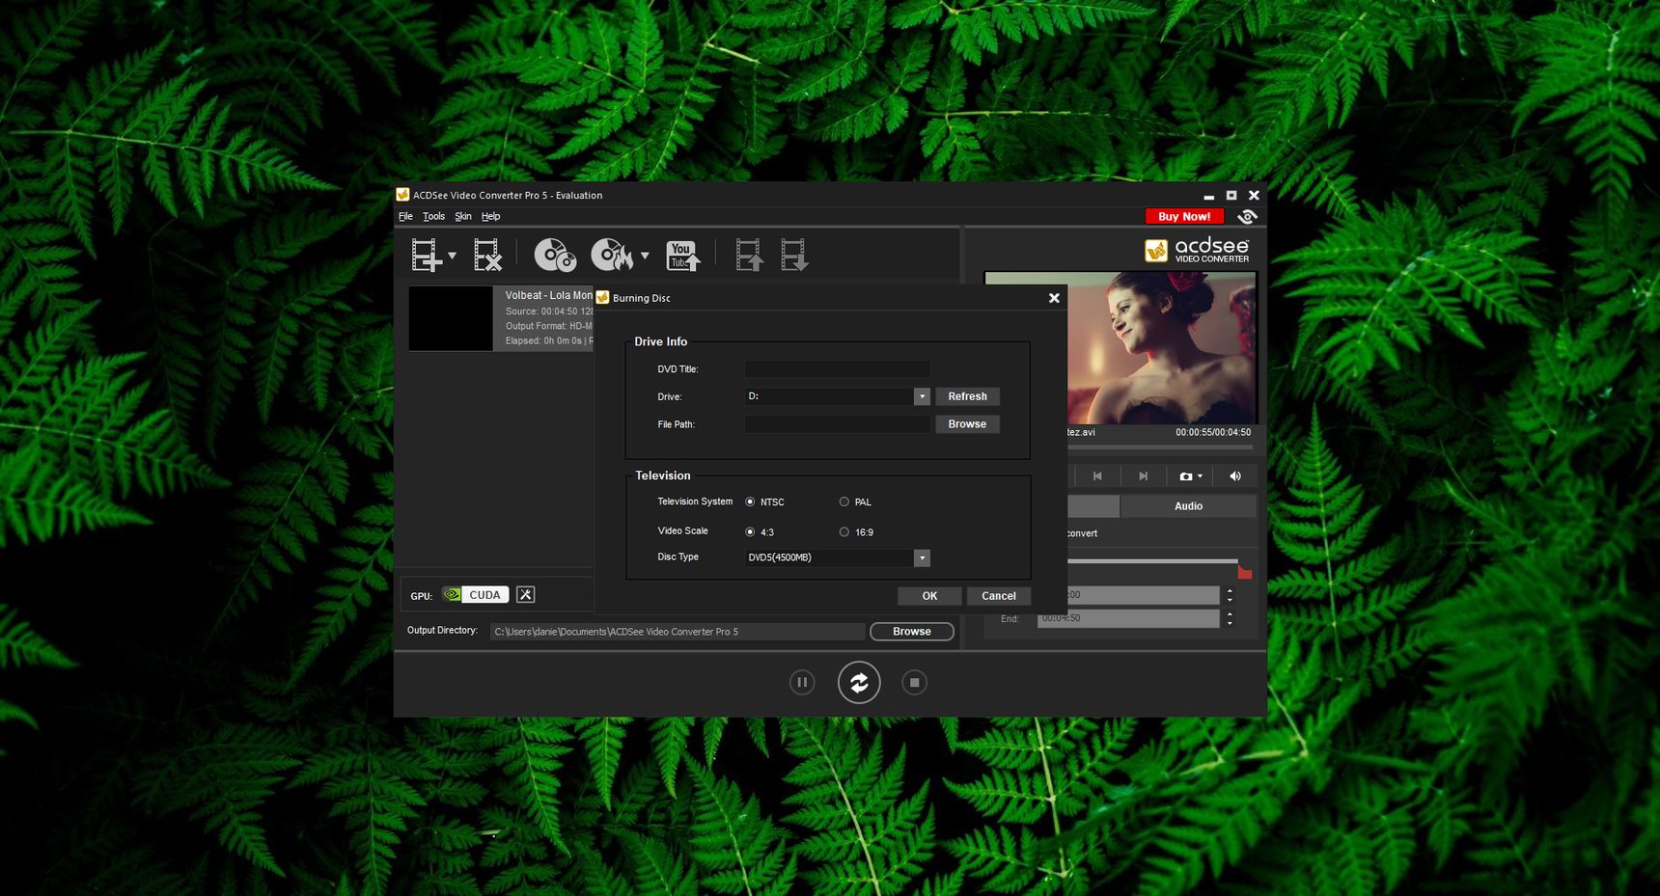Click the video preview image

(x=1161, y=347)
